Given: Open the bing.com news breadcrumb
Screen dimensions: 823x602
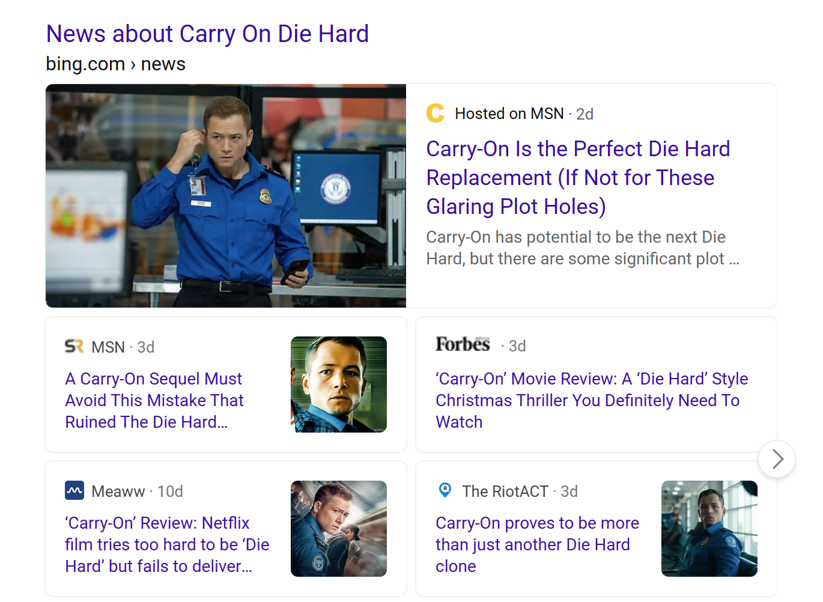Looking at the screenshot, I should (x=115, y=64).
